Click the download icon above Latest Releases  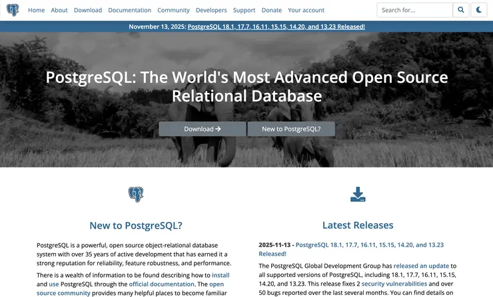point(358,195)
